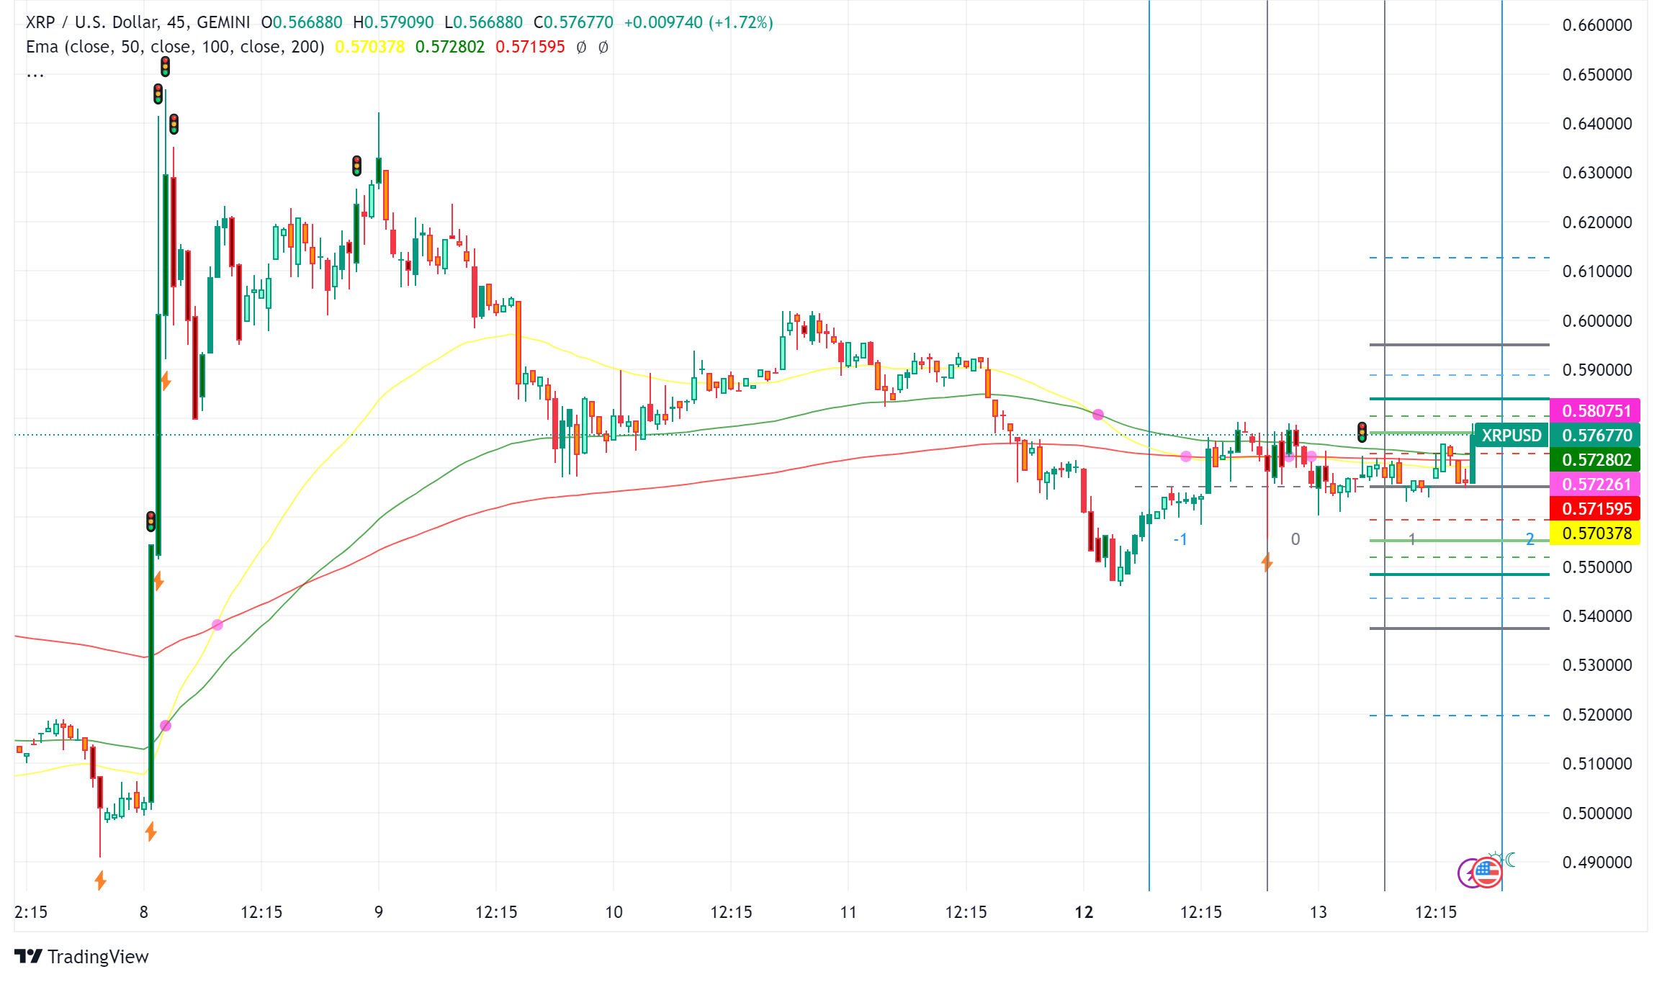Click the open value 'O0.566880' in the header
The height and width of the screenshot is (982, 1662).
click(302, 22)
